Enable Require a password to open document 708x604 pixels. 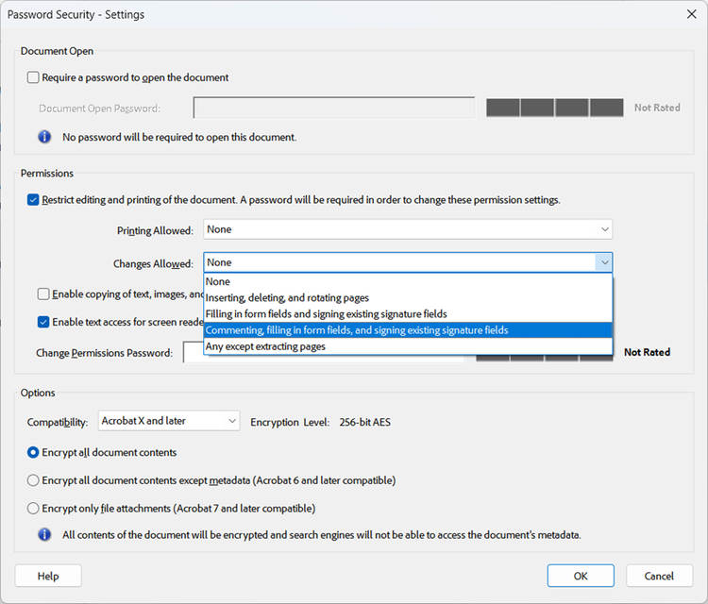click(34, 77)
